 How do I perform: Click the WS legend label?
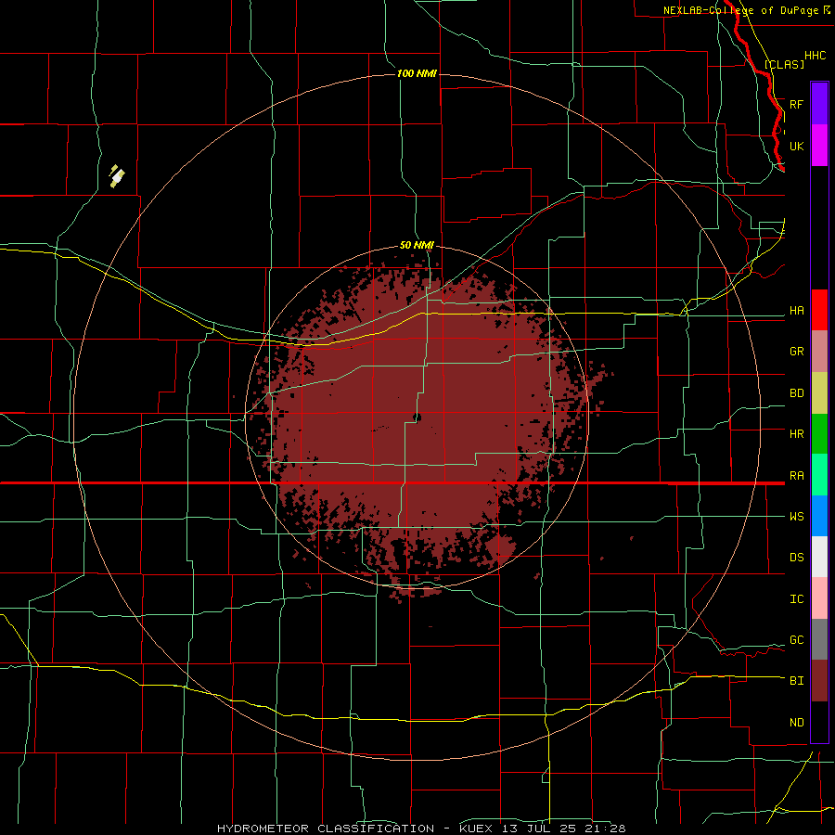pyautogui.click(x=796, y=517)
